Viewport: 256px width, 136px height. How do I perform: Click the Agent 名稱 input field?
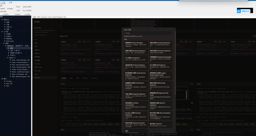pos(148,33)
